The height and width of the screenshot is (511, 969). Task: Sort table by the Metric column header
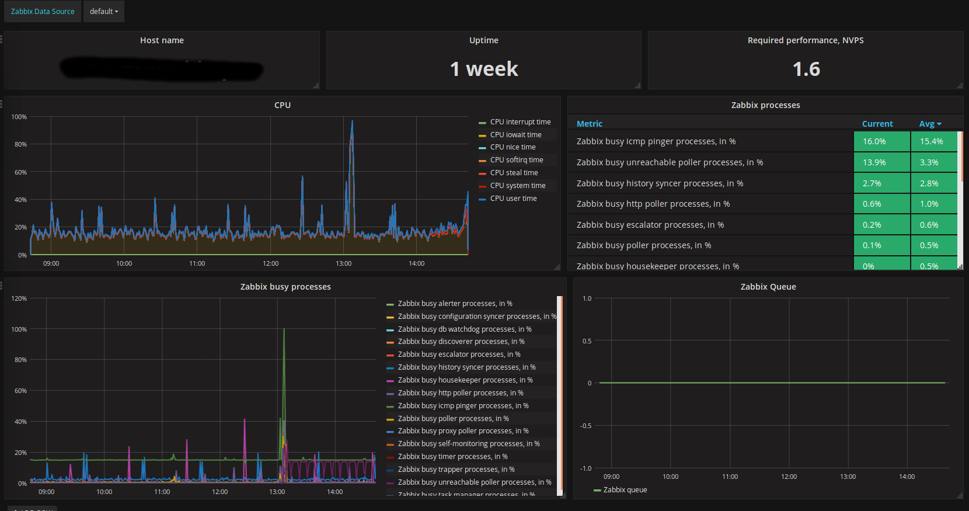tap(589, 124)
